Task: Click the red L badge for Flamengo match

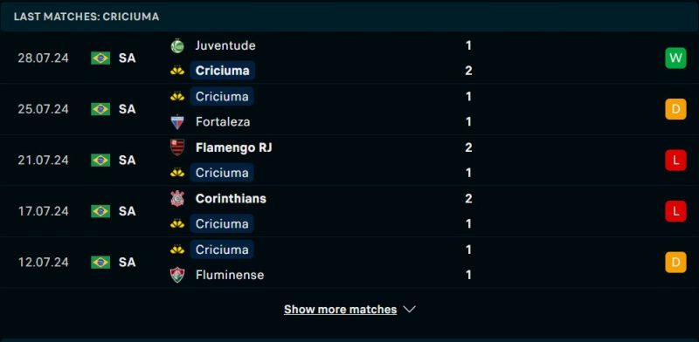Action: pyautogui.click(x=675, y=161)
